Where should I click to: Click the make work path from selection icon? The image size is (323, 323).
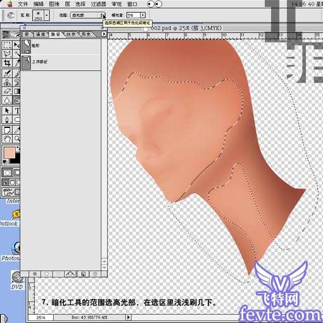click(70, 274)
